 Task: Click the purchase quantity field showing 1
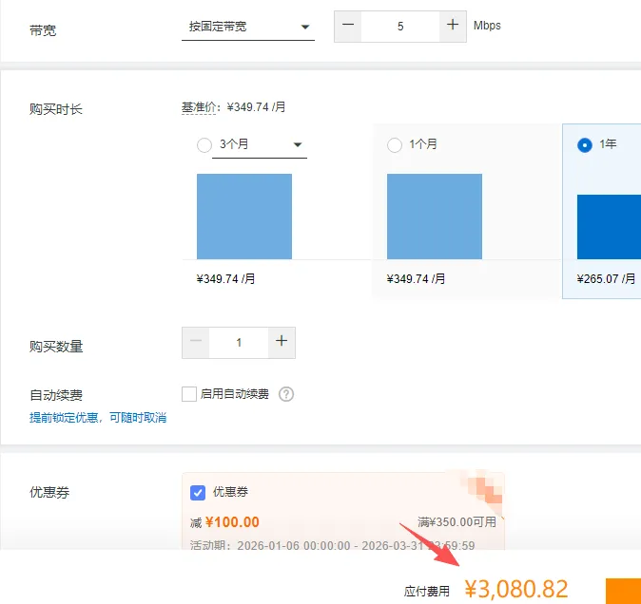point(239,343)
